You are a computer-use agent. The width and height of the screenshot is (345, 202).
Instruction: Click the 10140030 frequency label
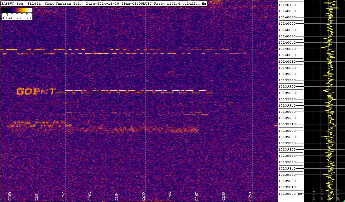click(287, 49)
